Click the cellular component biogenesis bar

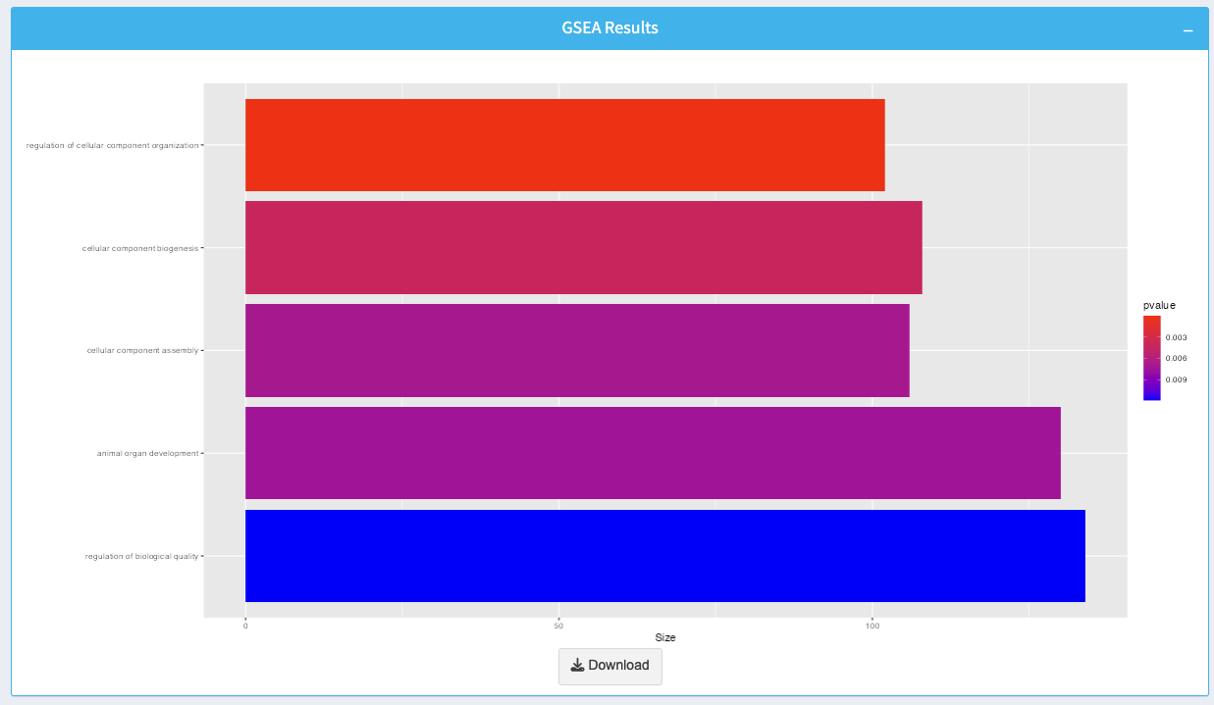[583, 247]
